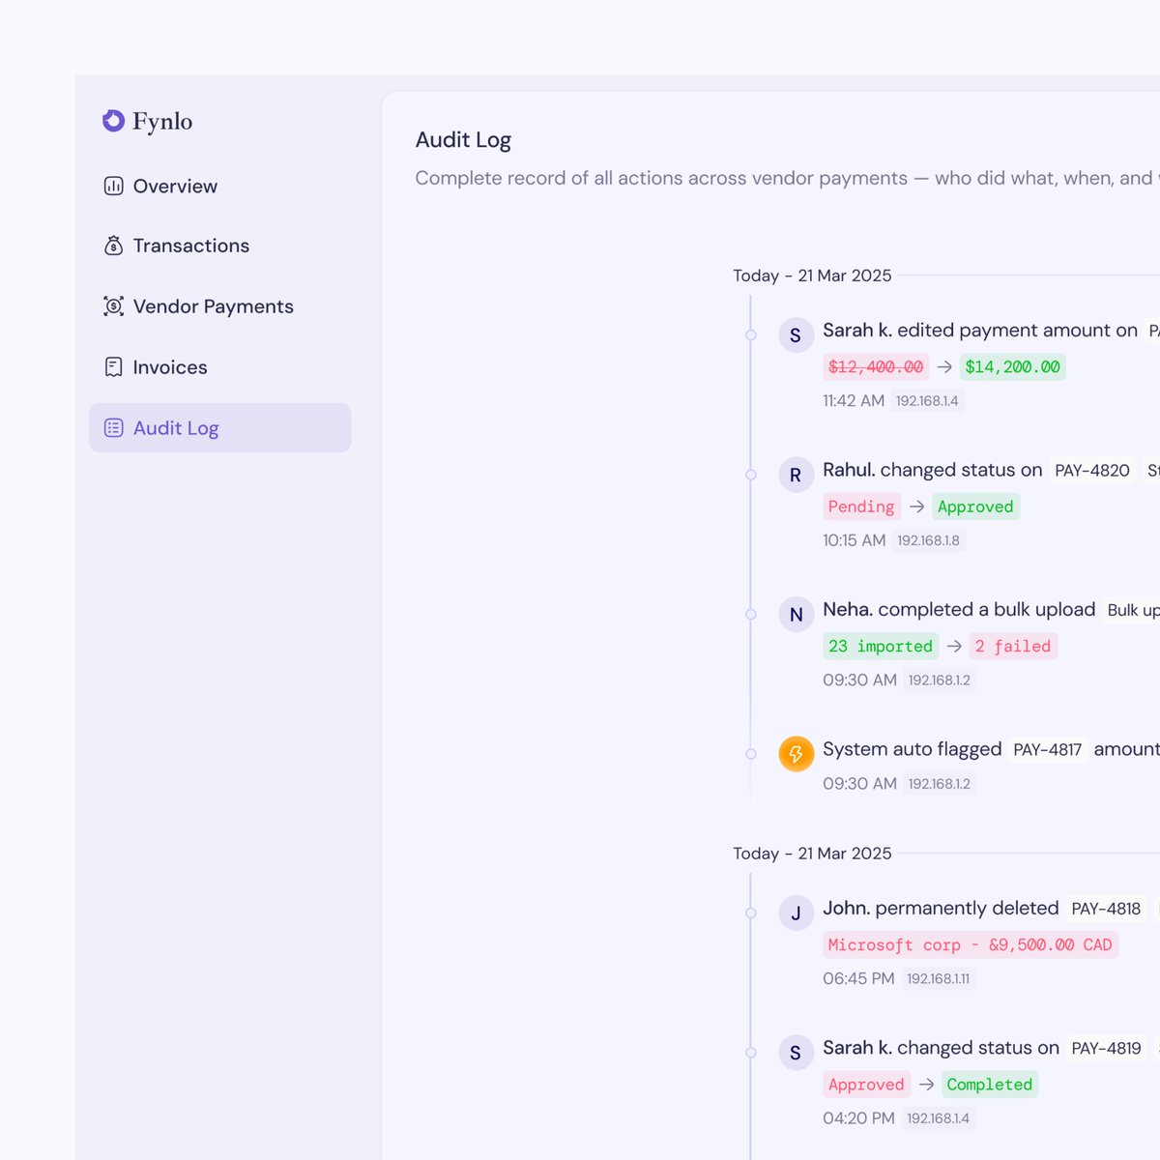1160x1160 pixels.
Task: Click IP address 192.168.1.11
Action: point(938,979)
